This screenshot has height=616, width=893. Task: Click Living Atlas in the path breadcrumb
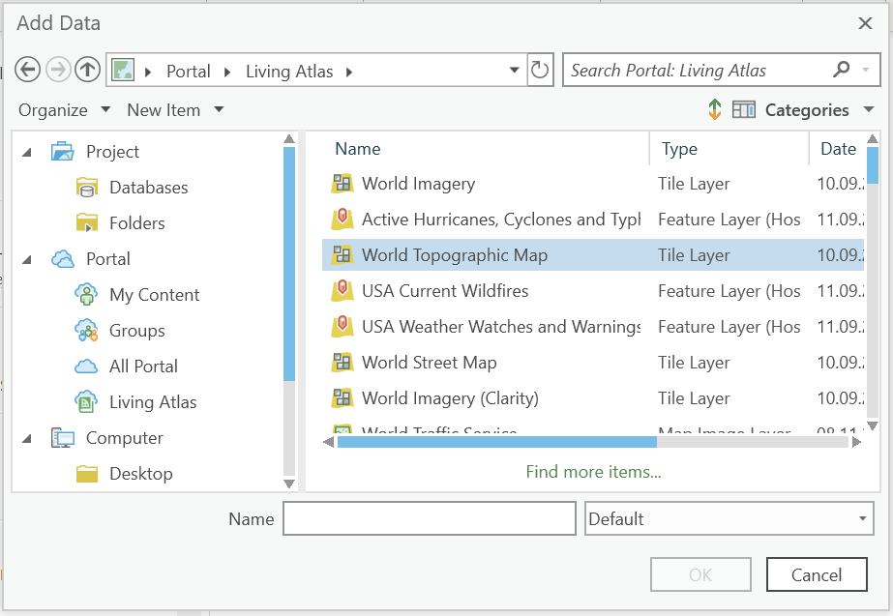(289, 72)
